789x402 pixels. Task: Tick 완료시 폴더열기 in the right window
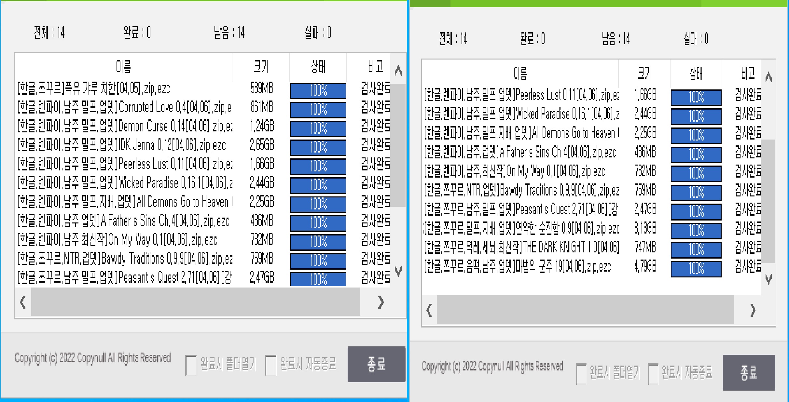click(581, 373)
